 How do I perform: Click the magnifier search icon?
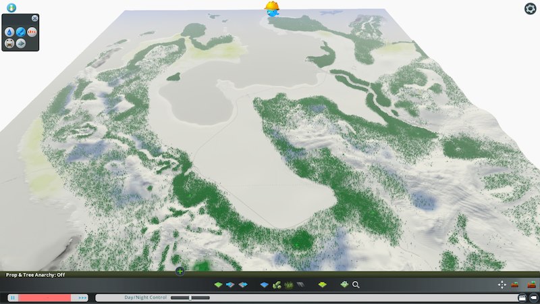(x=356, y=285)
